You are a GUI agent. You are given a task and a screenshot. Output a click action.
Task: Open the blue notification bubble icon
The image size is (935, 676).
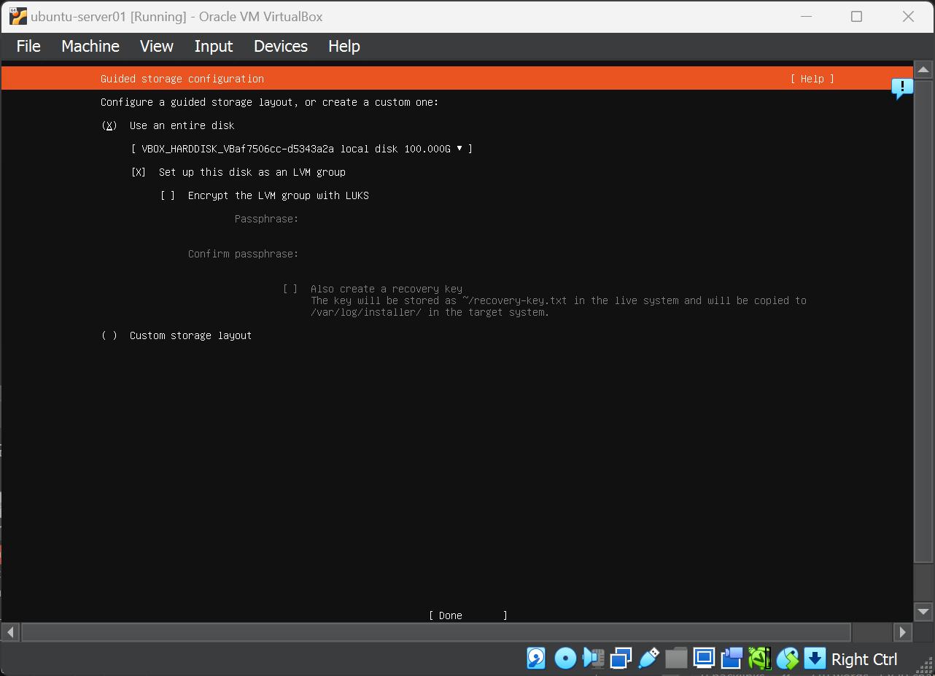click(902, 88)
